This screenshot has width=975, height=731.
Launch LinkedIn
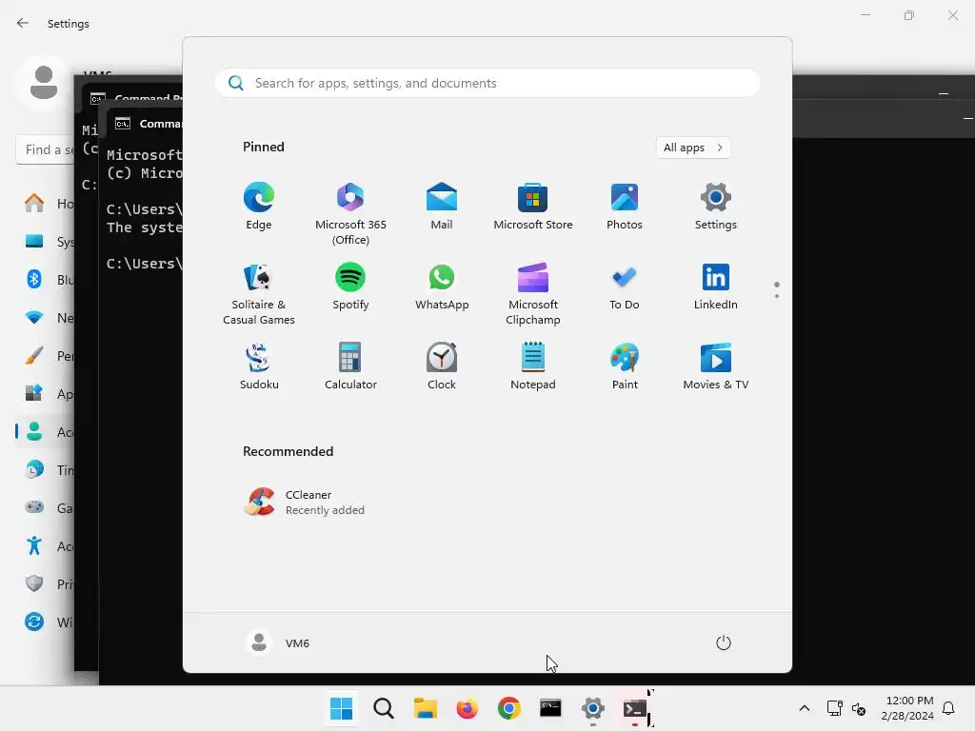(716, 286)
